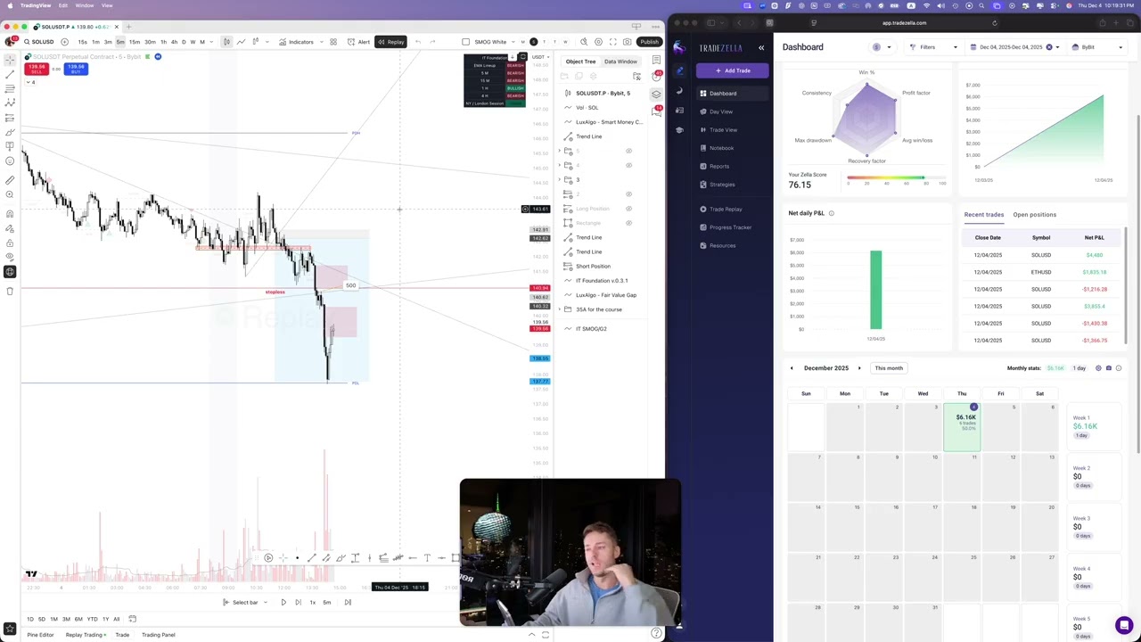Open Select bar dropdown in replay controls
The height and width of the screenshot is (642, 1141).
pyautogui.click(x=245, y=603)
